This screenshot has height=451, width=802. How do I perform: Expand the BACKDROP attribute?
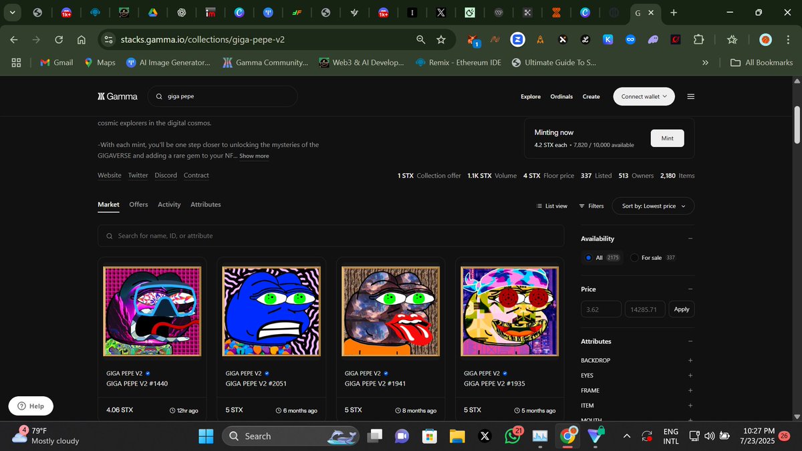(690, 360)
